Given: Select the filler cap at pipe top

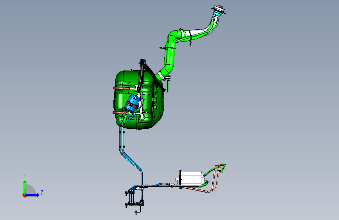Looking at the screenshot, I should [219, 9].
